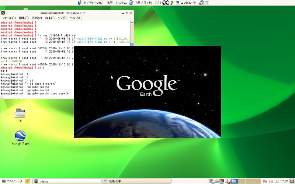Screen dimensions: 295x184
Task: Open 端末(T) menu in terminal
Action: click(50, 18)
